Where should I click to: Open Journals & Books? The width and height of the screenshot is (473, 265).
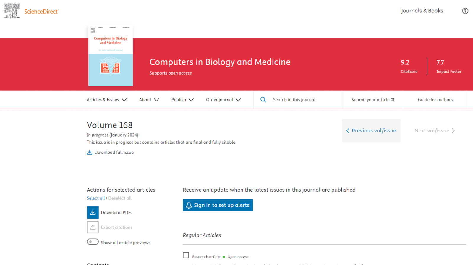coord(422,11)
